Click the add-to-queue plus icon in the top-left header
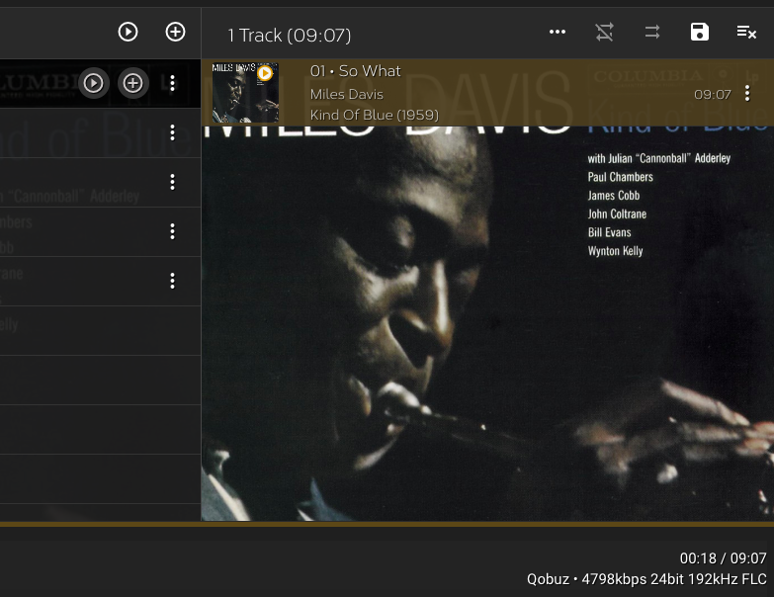Screen dimensions: 774x597 click(x=175, y=32)
